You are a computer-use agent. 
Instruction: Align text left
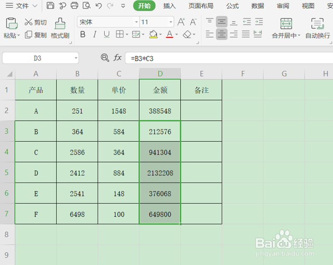tap(209, 34)
